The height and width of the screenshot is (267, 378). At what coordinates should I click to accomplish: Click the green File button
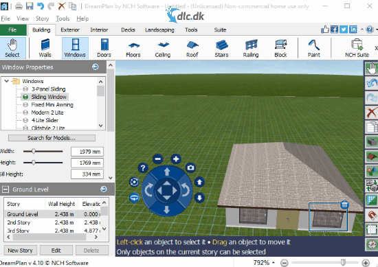(12, 30)
